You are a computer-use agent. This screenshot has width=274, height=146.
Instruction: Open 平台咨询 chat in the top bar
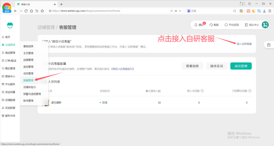[232, 25]
